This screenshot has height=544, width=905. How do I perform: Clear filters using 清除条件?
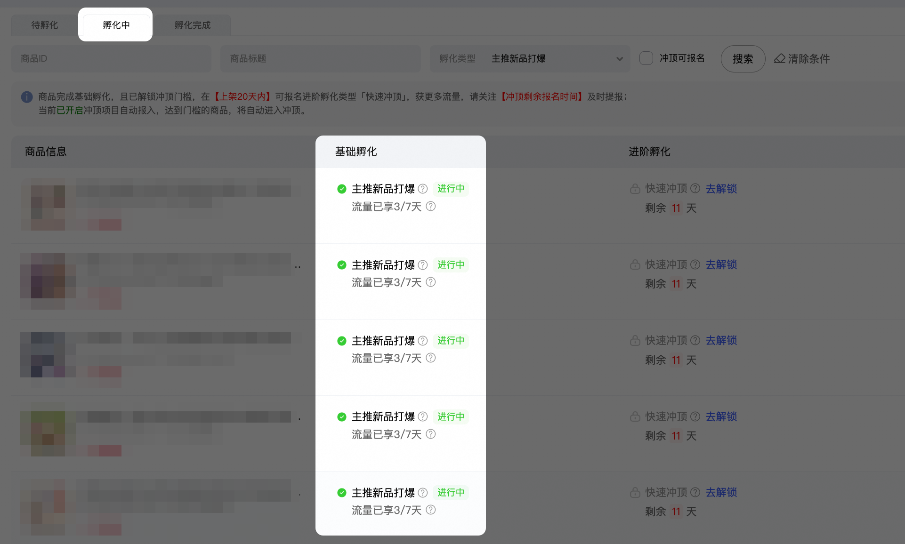[x=802, y=59]
